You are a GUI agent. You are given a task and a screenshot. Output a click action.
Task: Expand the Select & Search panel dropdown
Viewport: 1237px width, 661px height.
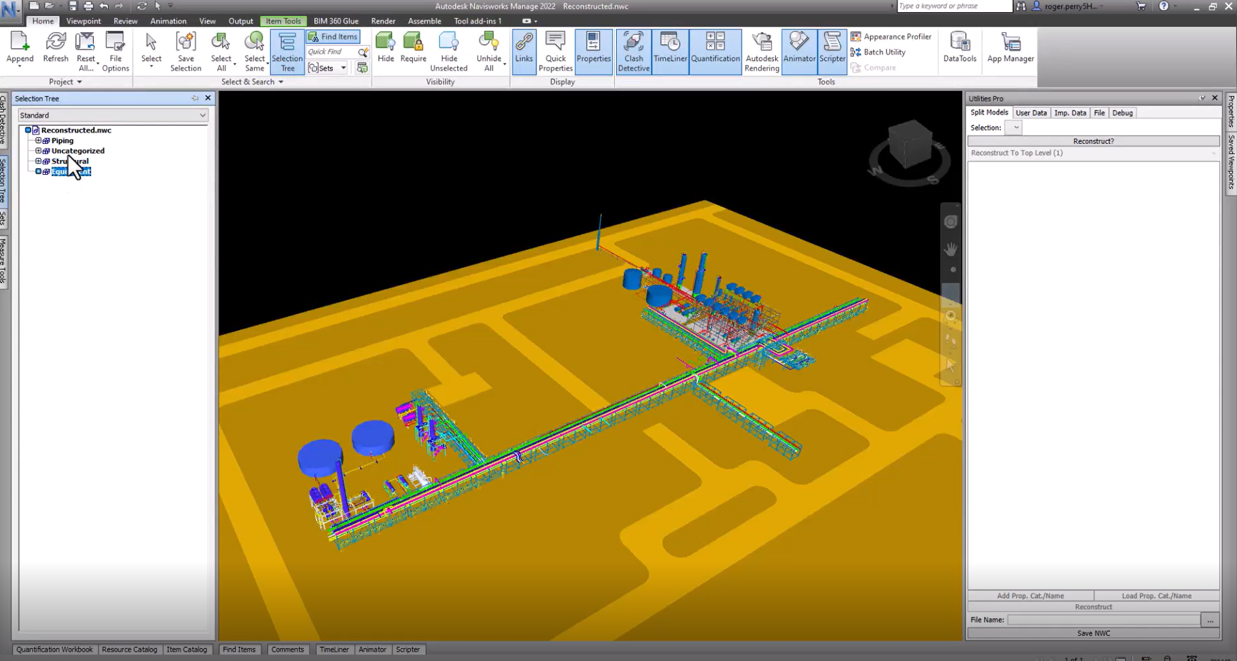[252, 82]
